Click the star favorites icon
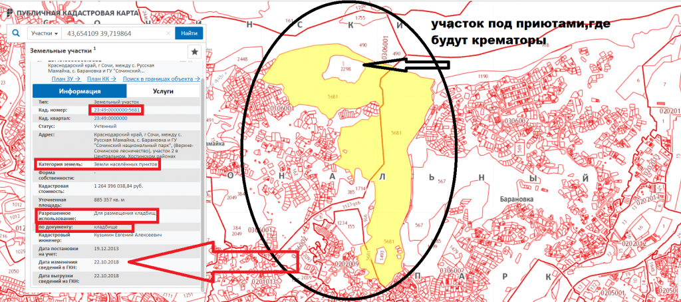This screenshot has width=681, height=302. point(195,51)
